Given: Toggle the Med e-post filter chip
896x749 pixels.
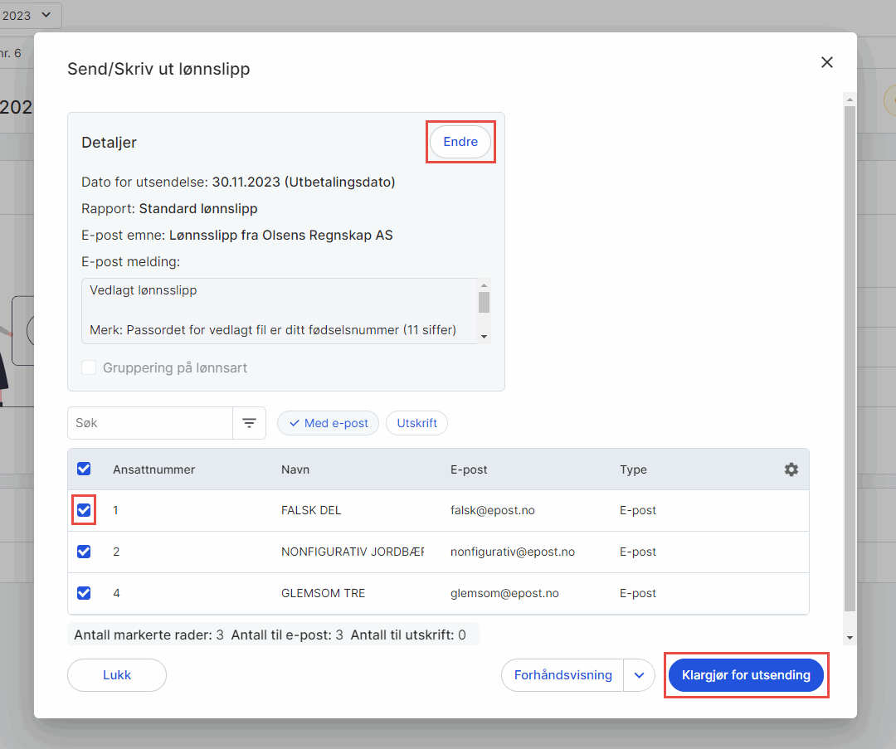Looking at the screenshot, I should coord(328,423).
